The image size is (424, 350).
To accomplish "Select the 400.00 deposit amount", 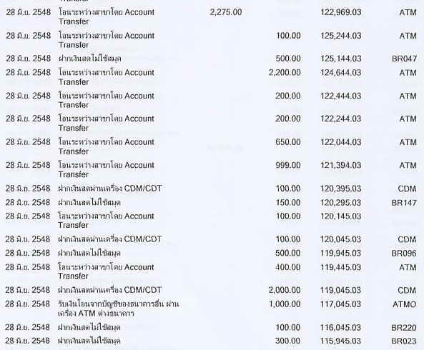I will coord(288,267).
